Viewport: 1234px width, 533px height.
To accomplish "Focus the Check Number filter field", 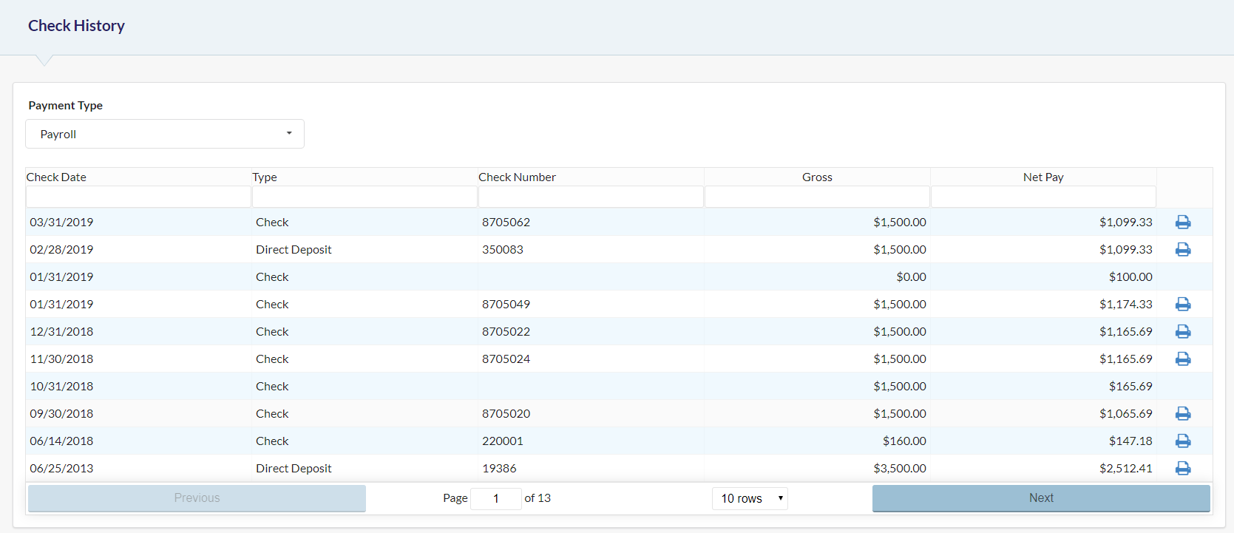I will [x=591, y=197].
